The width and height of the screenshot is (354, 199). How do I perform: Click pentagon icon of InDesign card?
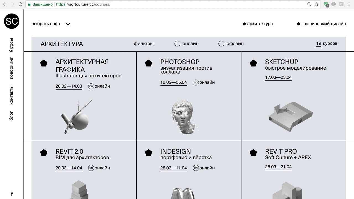149,153
